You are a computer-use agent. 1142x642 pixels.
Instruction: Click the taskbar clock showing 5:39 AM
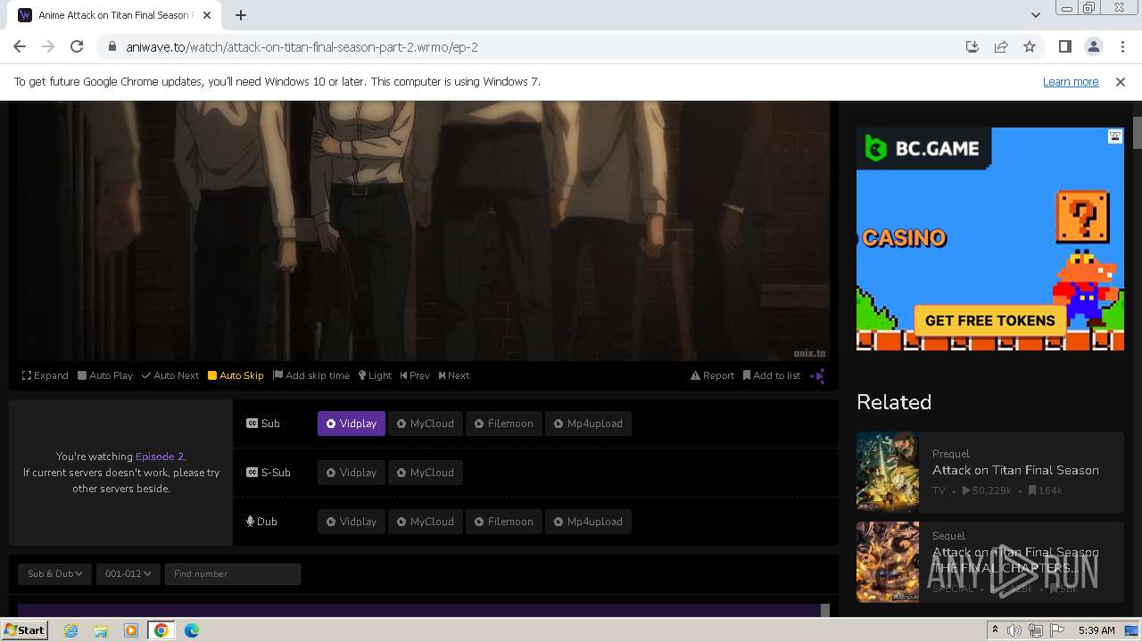pos(1096,630)
